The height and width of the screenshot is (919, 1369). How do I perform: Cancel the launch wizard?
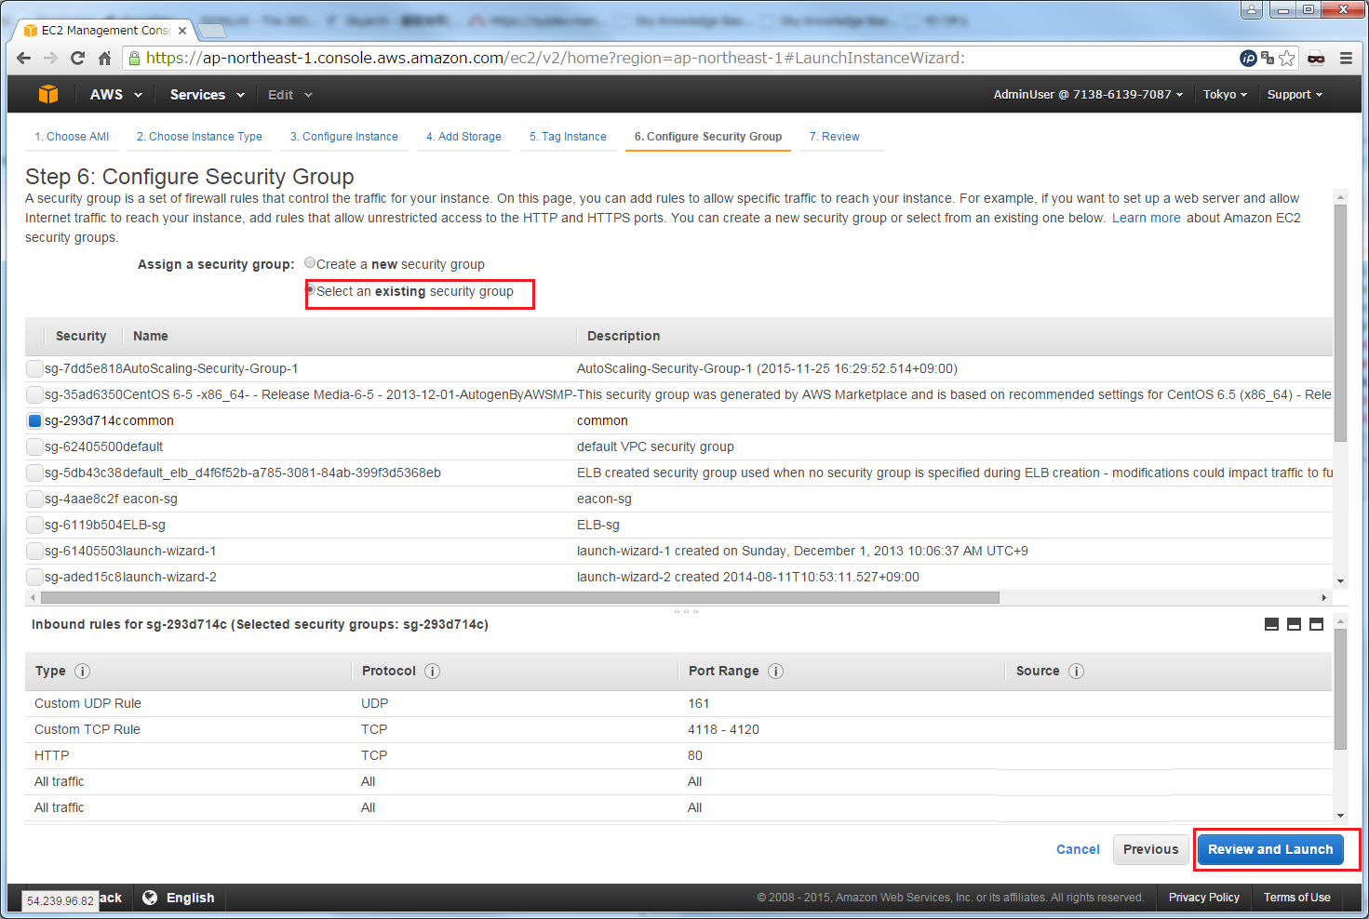(1078, 849)
